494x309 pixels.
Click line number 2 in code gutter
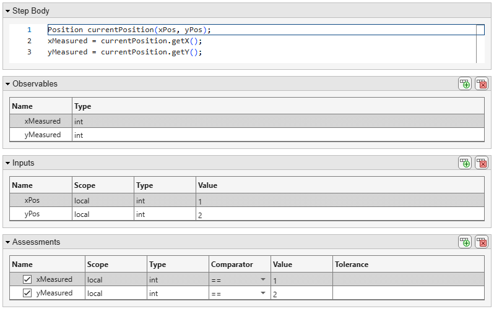29,41
